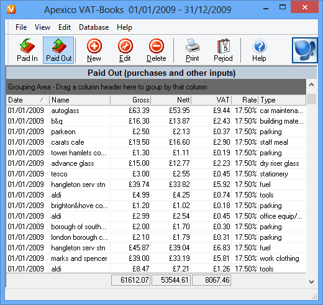Screen dimensions: 323x305
Task: Select the tesco row
Action: (x=156, y=174)
